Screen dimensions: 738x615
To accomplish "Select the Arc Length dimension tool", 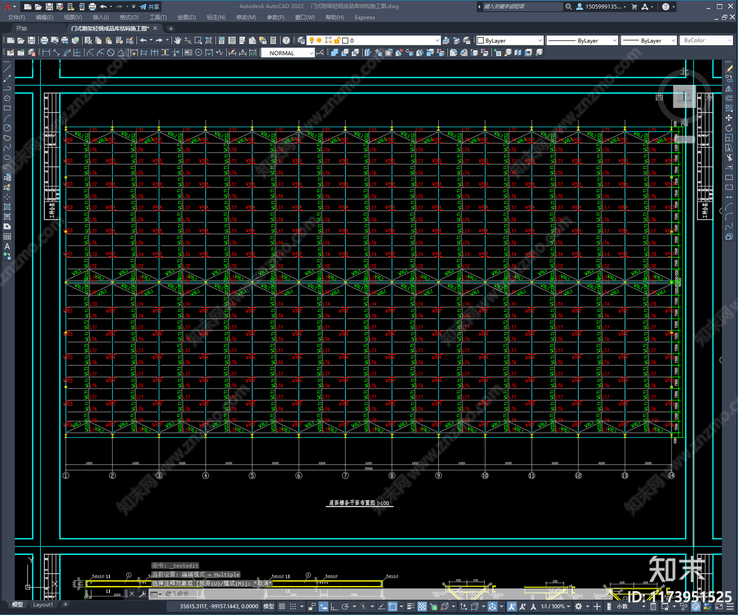I will pos(67,53).
